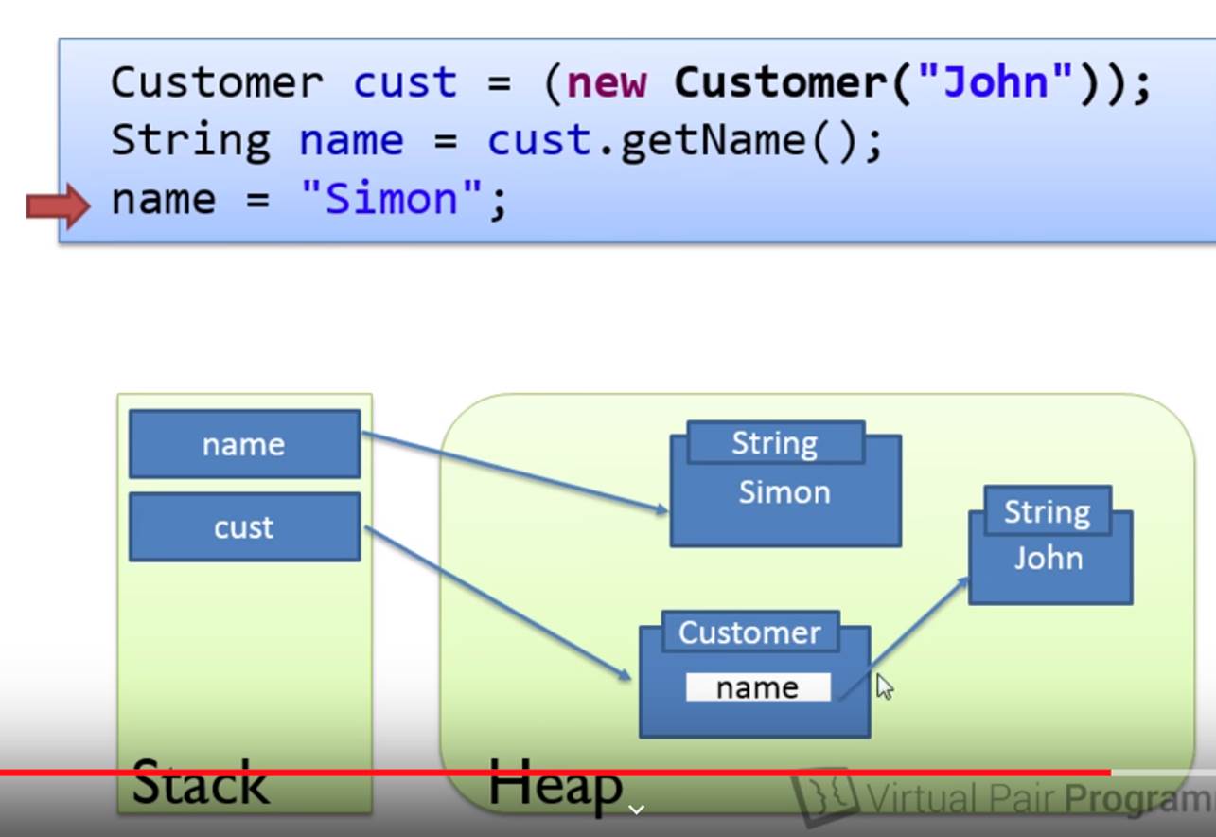Click the 'String' tab header above Simon
The width and height of the screenshot is (1216, 837).
(x=774, y=442)
